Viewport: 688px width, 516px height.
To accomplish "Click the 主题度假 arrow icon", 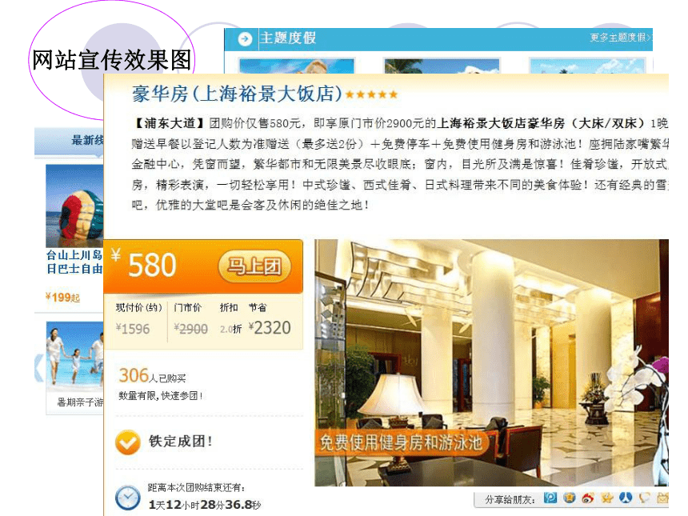I will [x=245, y=39].
